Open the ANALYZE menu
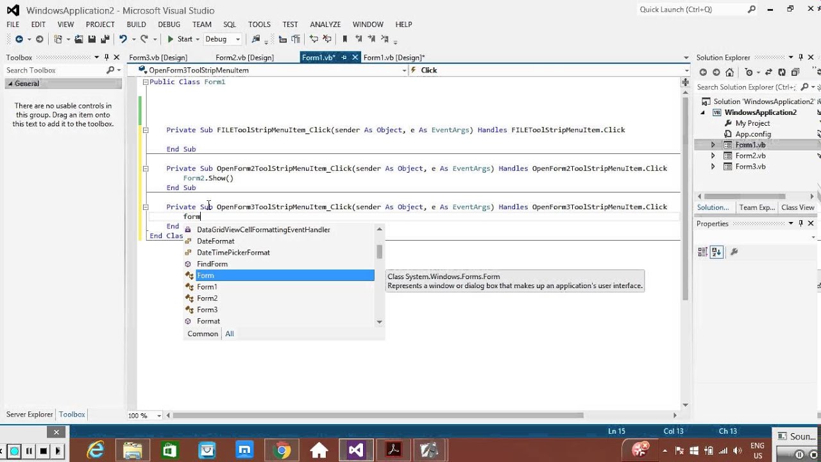Viewport: 821px width, 462px height. (325, 24)
